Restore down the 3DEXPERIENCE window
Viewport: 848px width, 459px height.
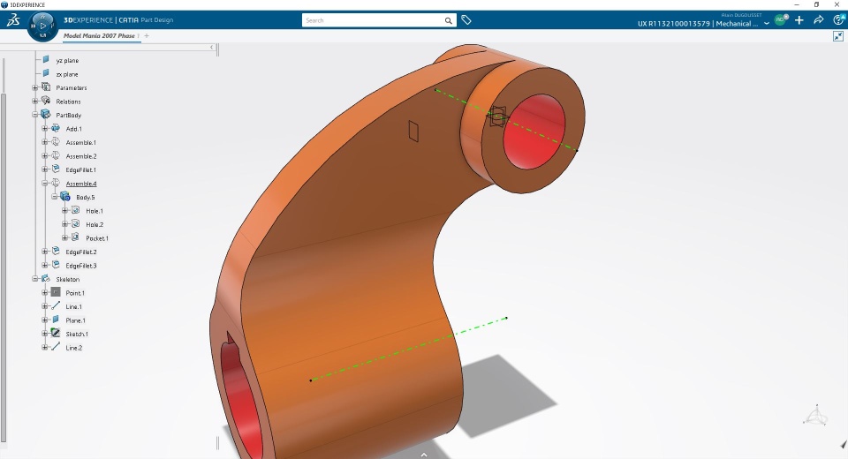pyautogui.click(x=816, y=4)
